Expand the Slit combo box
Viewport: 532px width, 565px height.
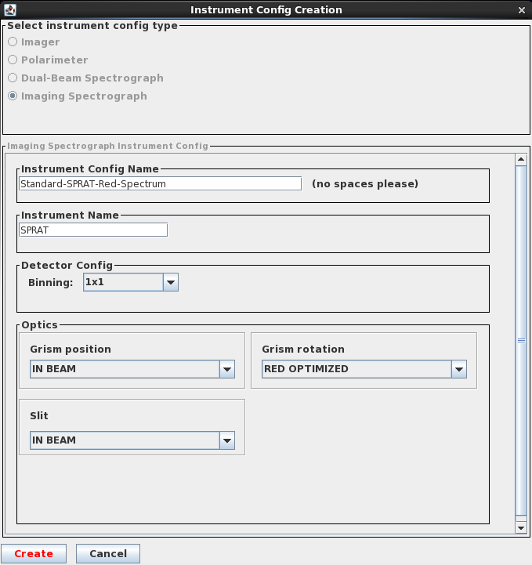tap(132, 440)
